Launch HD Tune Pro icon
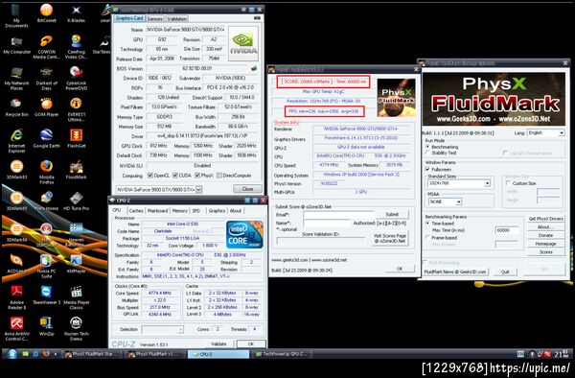Screen dimensions: 575x378 click(76, 201)
